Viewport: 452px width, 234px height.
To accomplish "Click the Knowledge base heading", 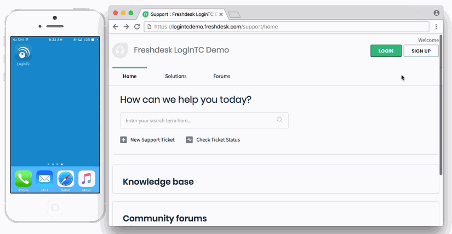I will (x=158, y=182).
